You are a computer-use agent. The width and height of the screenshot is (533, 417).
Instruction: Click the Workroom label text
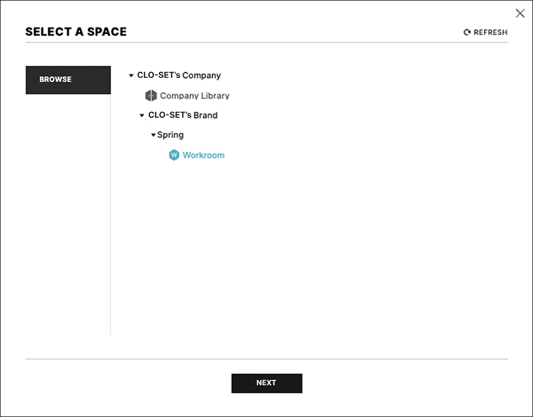202,155
